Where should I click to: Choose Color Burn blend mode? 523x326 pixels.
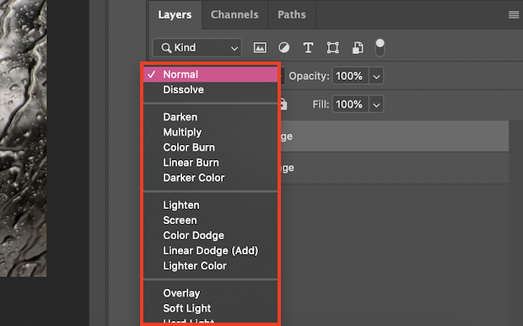coord(211,147)
